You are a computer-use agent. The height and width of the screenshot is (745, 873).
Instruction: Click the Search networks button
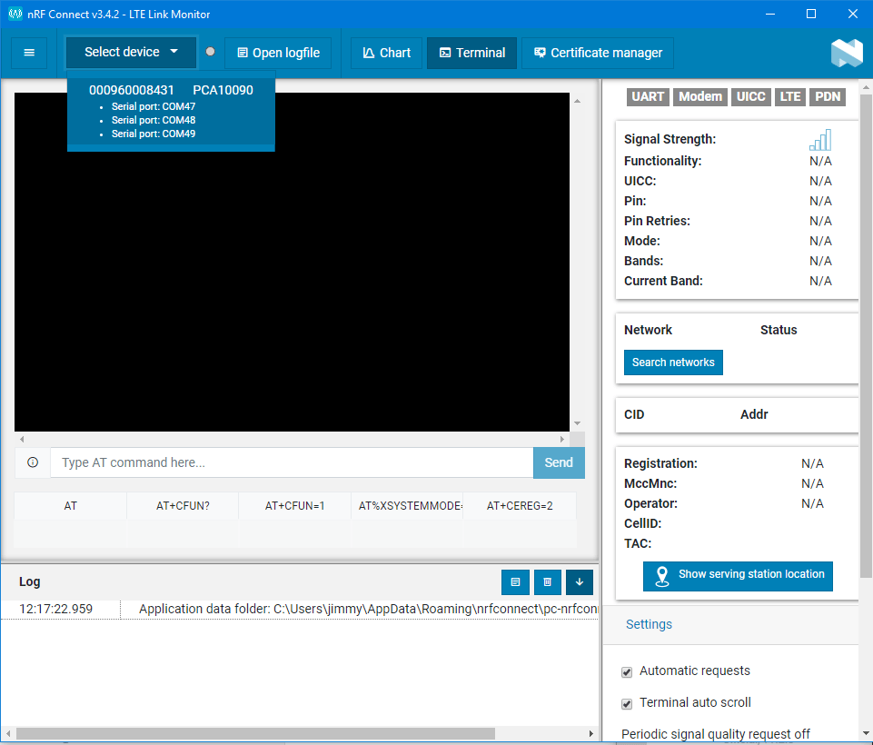(673, 363)
